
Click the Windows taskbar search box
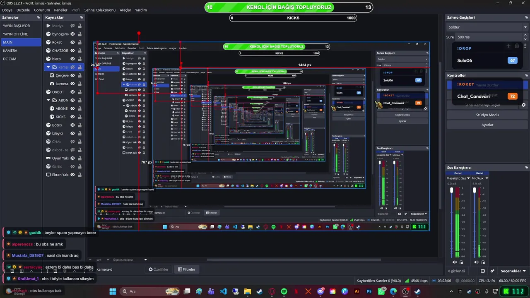(x=150, y=291)
